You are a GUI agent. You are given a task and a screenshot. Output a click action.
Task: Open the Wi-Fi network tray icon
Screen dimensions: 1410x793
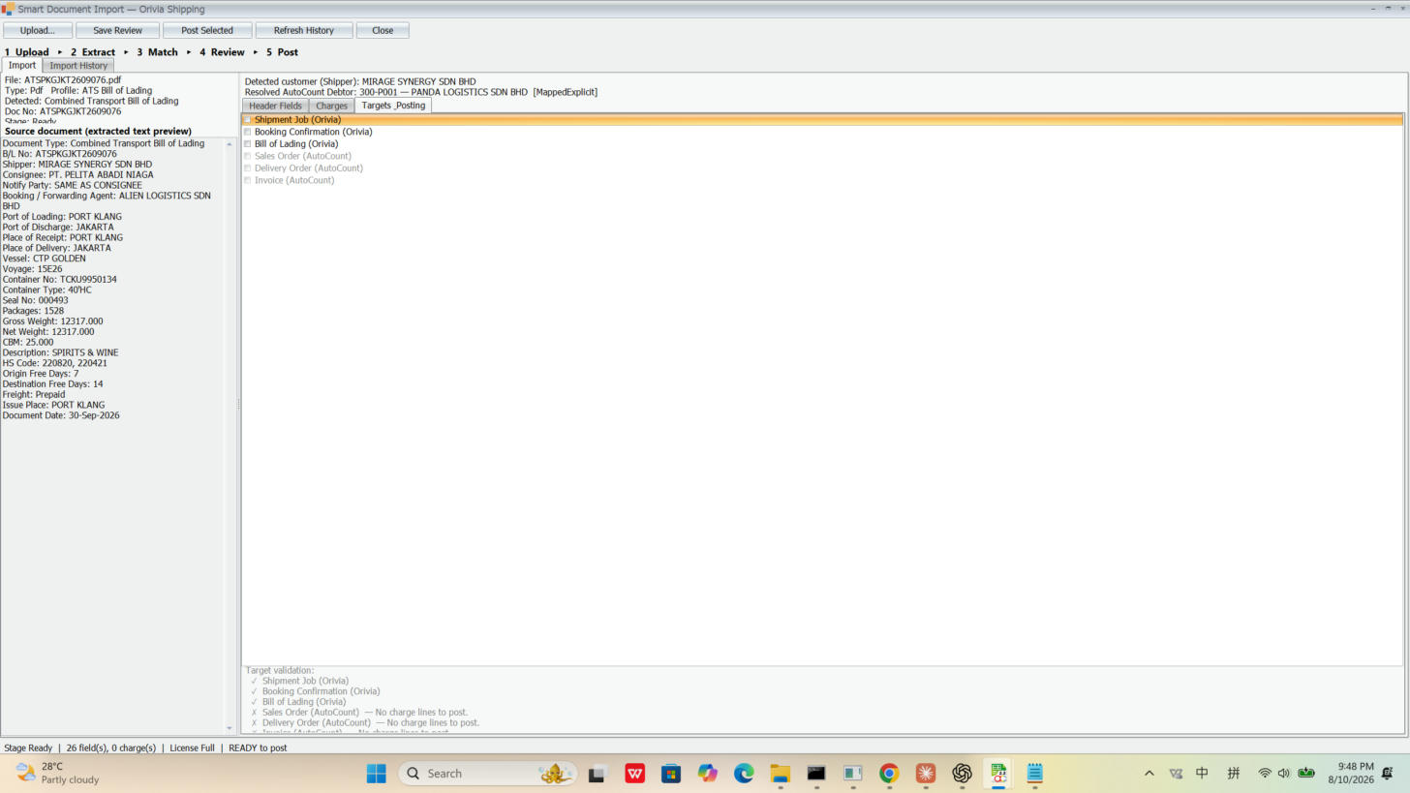tap(1265, 773)
